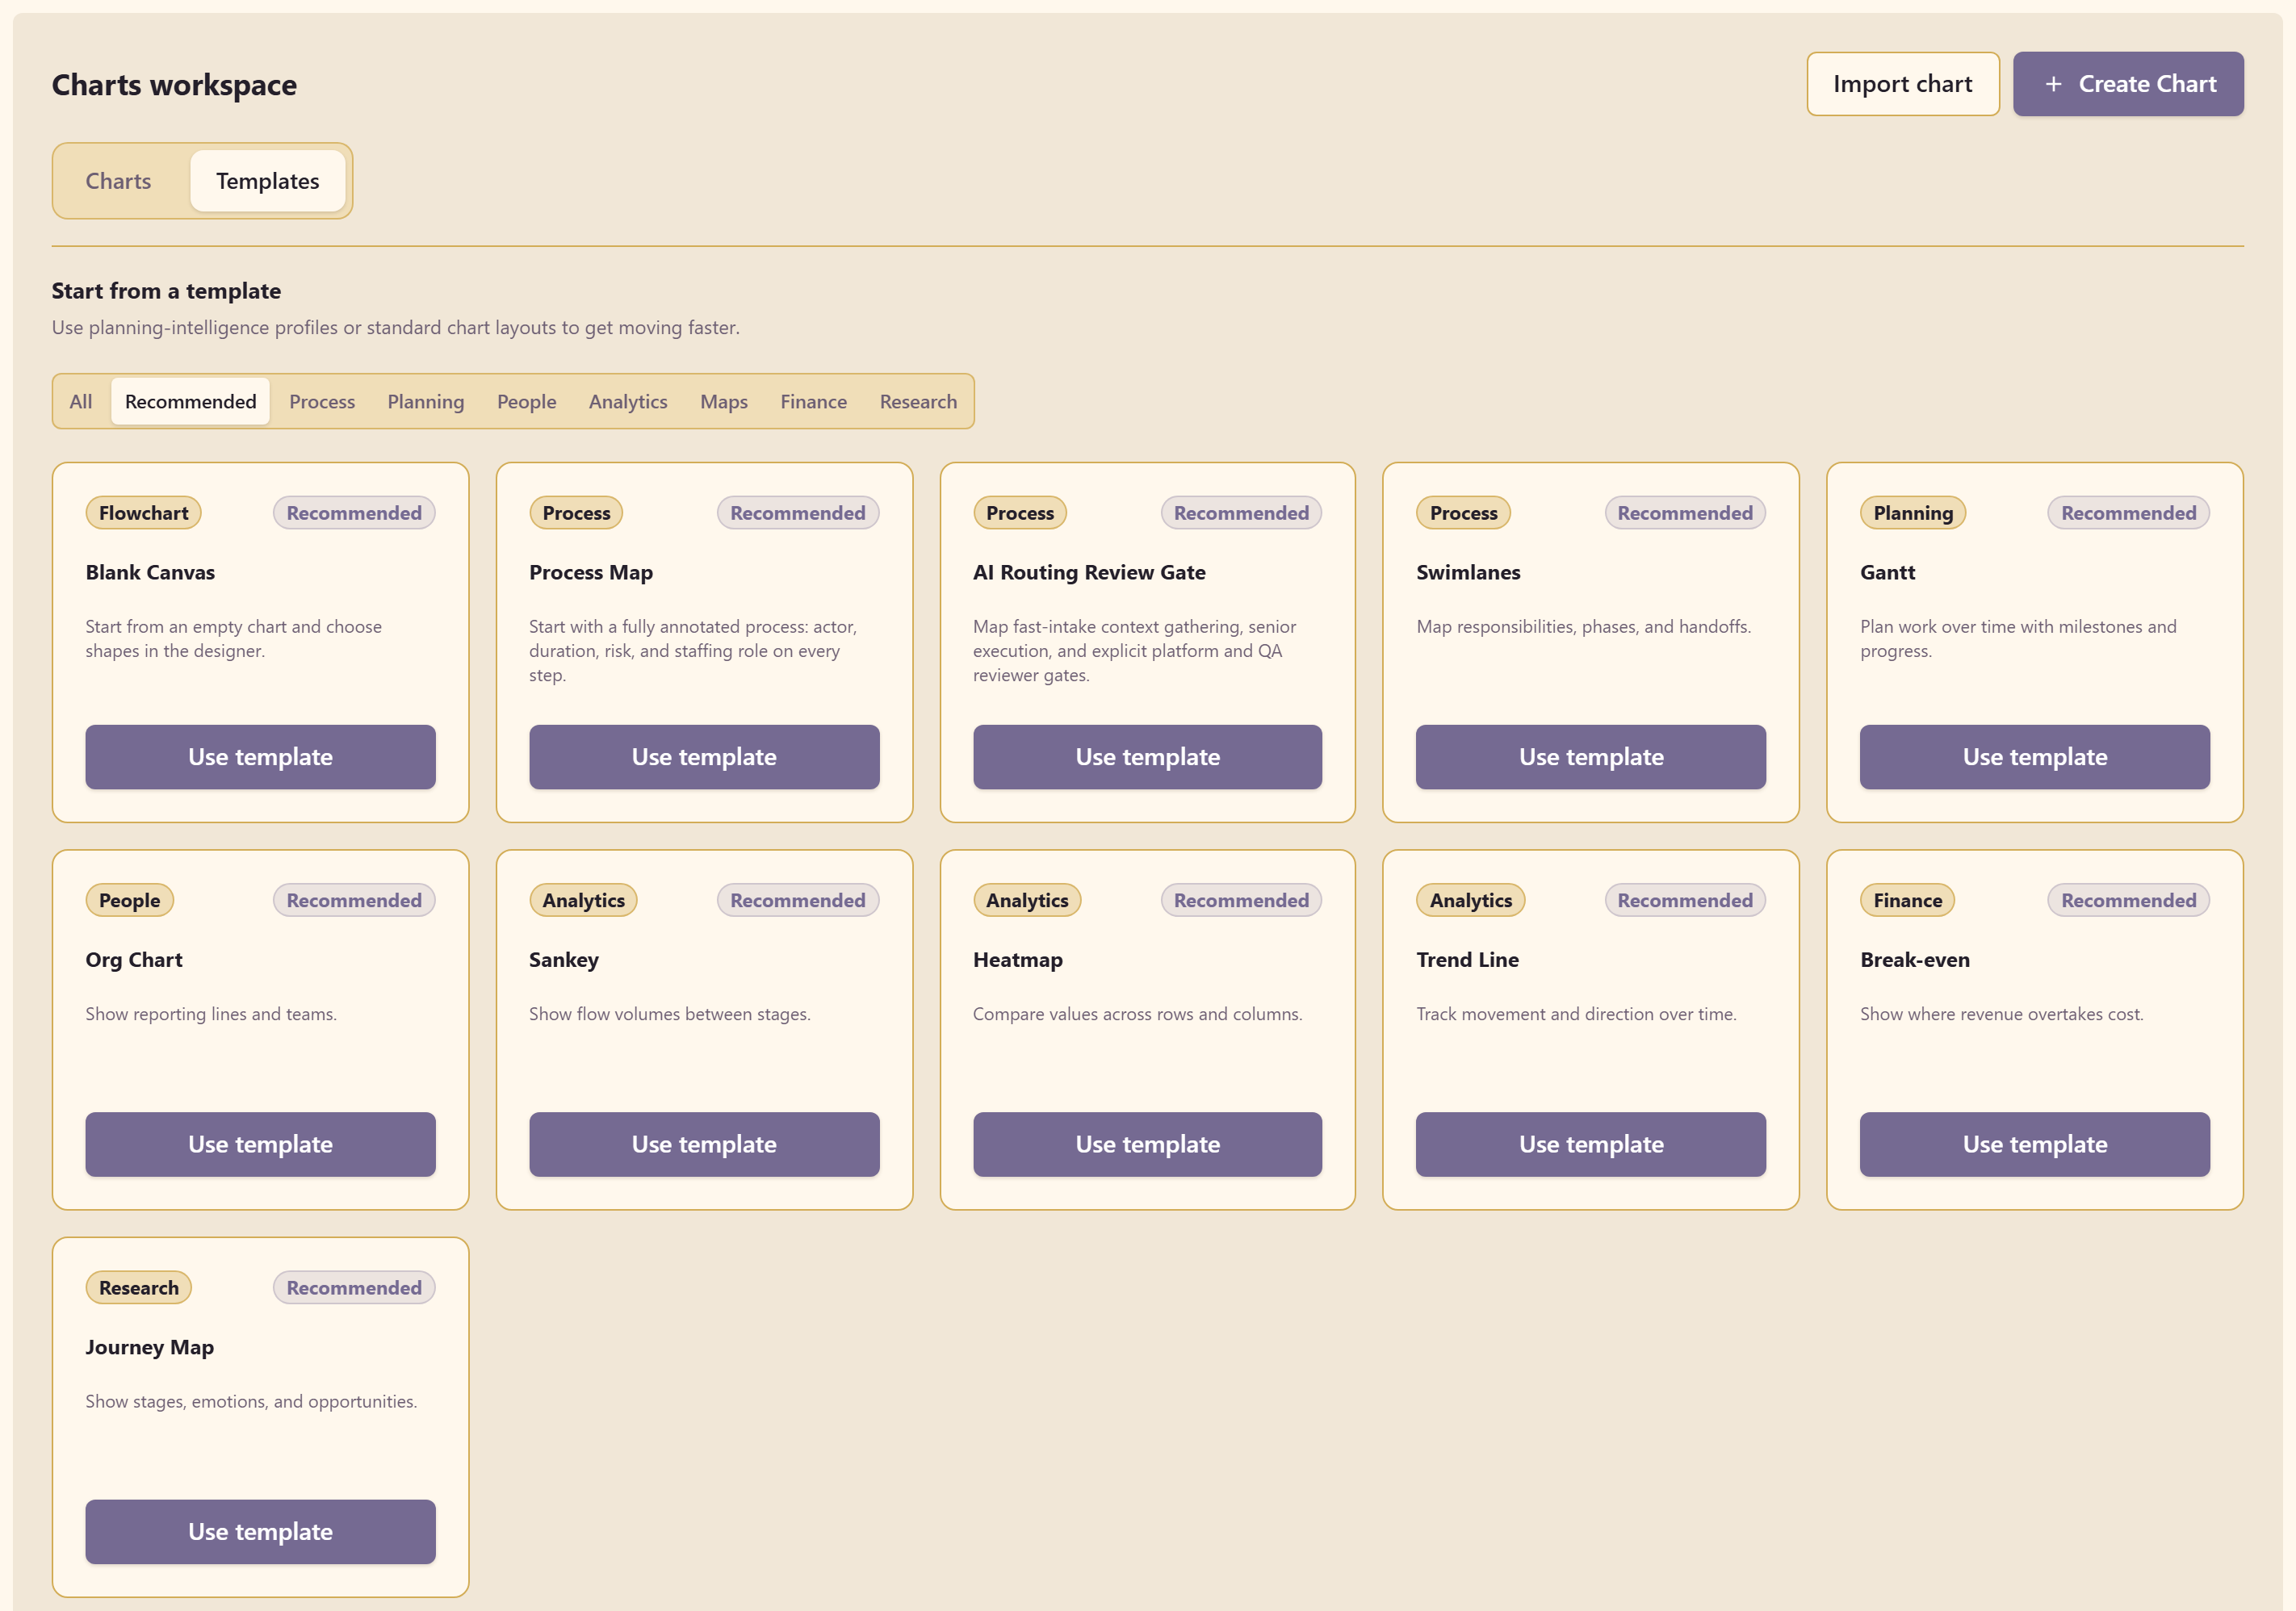
Task: Click the Charts workspace page title
Action: tap(174, 85)
